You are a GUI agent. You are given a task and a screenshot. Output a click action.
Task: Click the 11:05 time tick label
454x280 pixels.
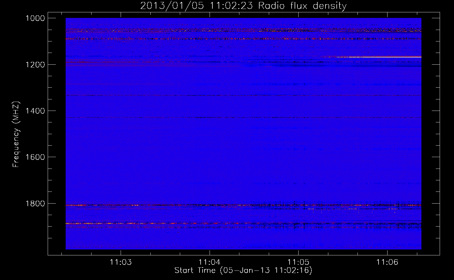coord(298,262)
